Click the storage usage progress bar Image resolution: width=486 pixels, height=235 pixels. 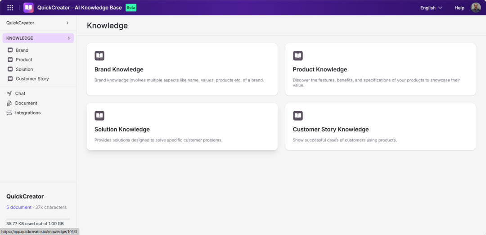(x=38, y=219)
